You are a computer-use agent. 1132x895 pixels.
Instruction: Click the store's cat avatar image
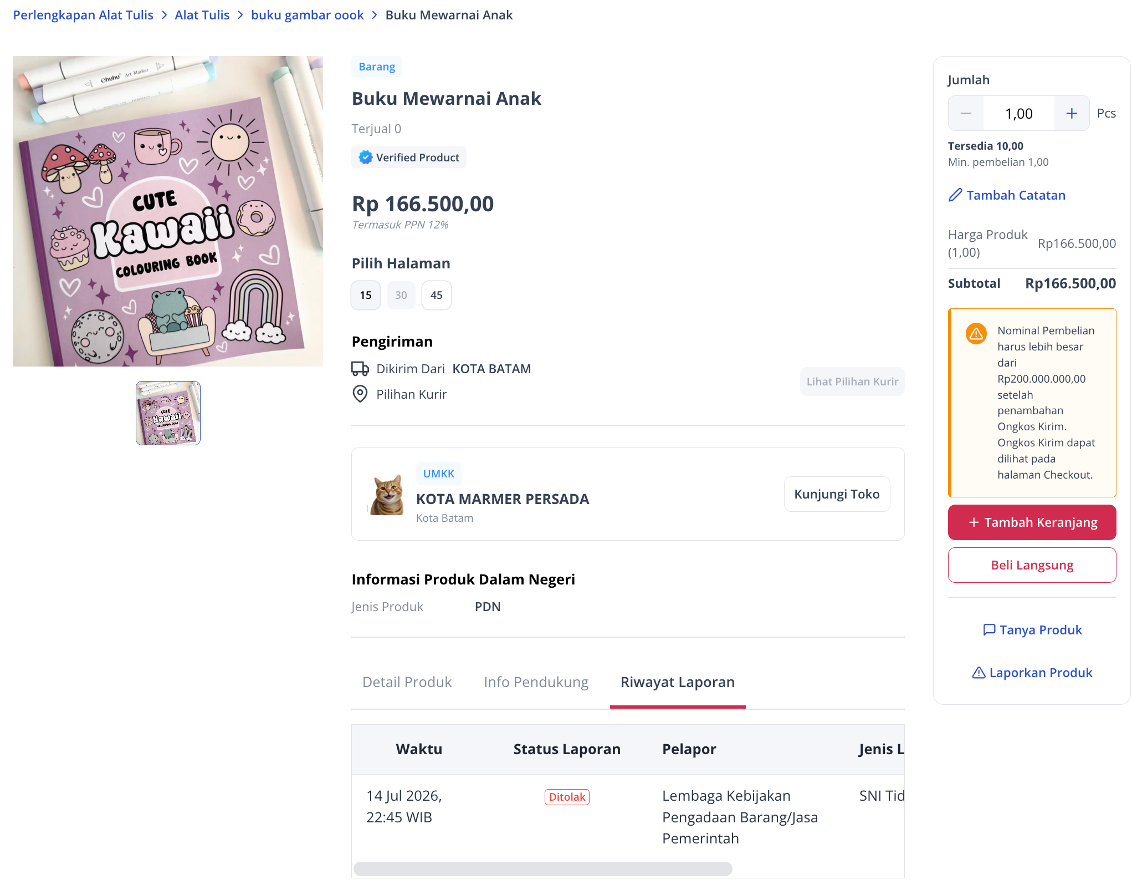pyautogui.click(x=386, y=494)
